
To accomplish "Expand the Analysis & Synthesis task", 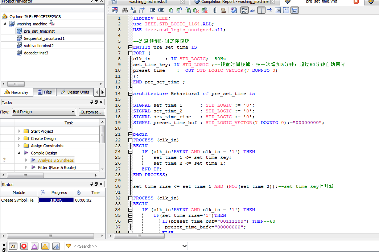I will 26,160.
